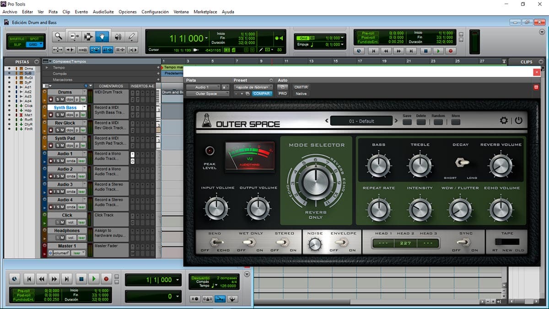The image size is (549, 309).
Task: Click the Input Volume knob
Action: tap(217, 208)
